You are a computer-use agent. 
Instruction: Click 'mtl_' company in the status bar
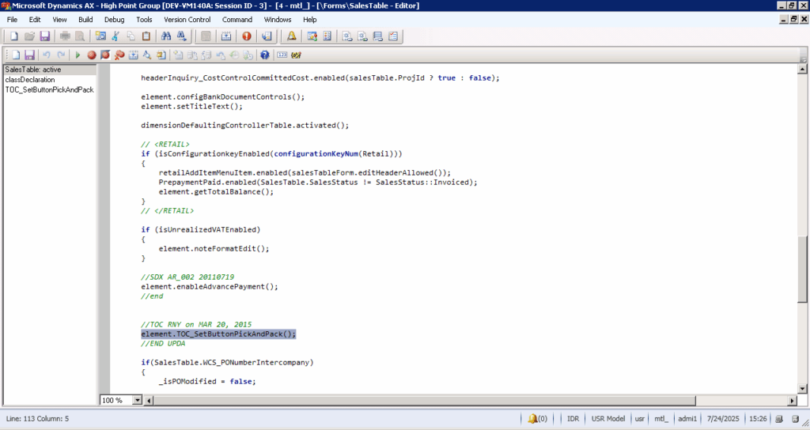point(660,419)
